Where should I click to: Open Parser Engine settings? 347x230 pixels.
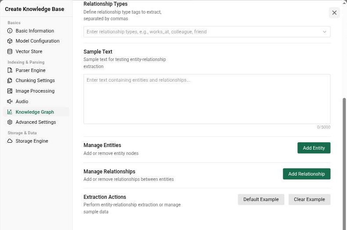pyautogui.click(x=36, y=70)
